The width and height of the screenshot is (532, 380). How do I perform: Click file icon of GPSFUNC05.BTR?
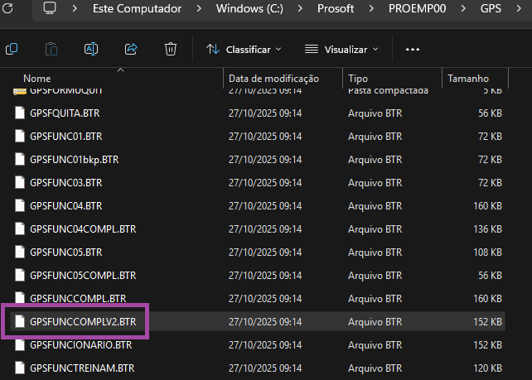click(20, 252)
